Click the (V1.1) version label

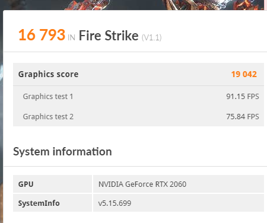point(152,37)
